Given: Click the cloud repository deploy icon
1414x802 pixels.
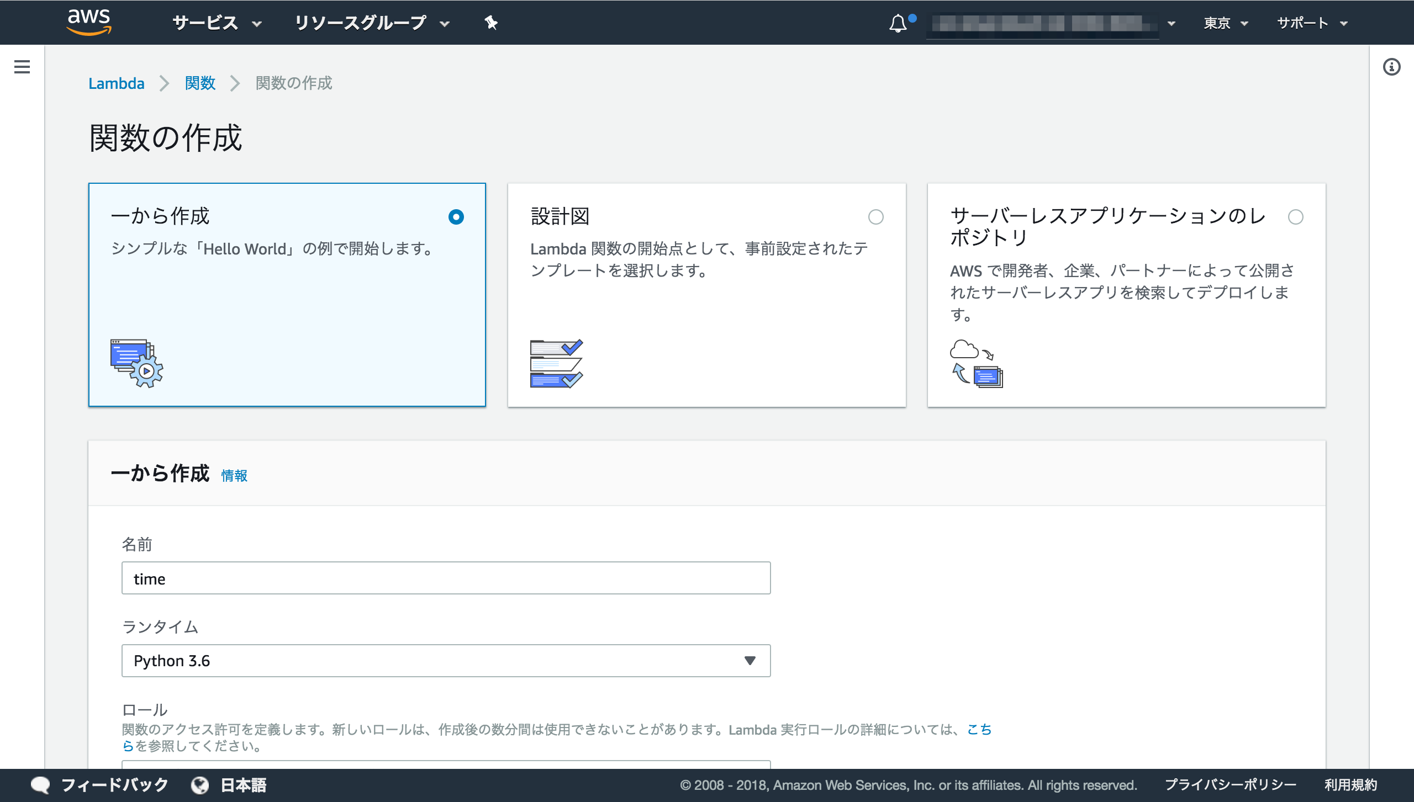Looking at the screenshot, I should [x=976, y=363].
